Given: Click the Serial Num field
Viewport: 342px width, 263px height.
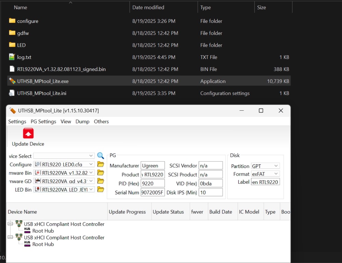Looking at the screenshot, I should [153, 192].
